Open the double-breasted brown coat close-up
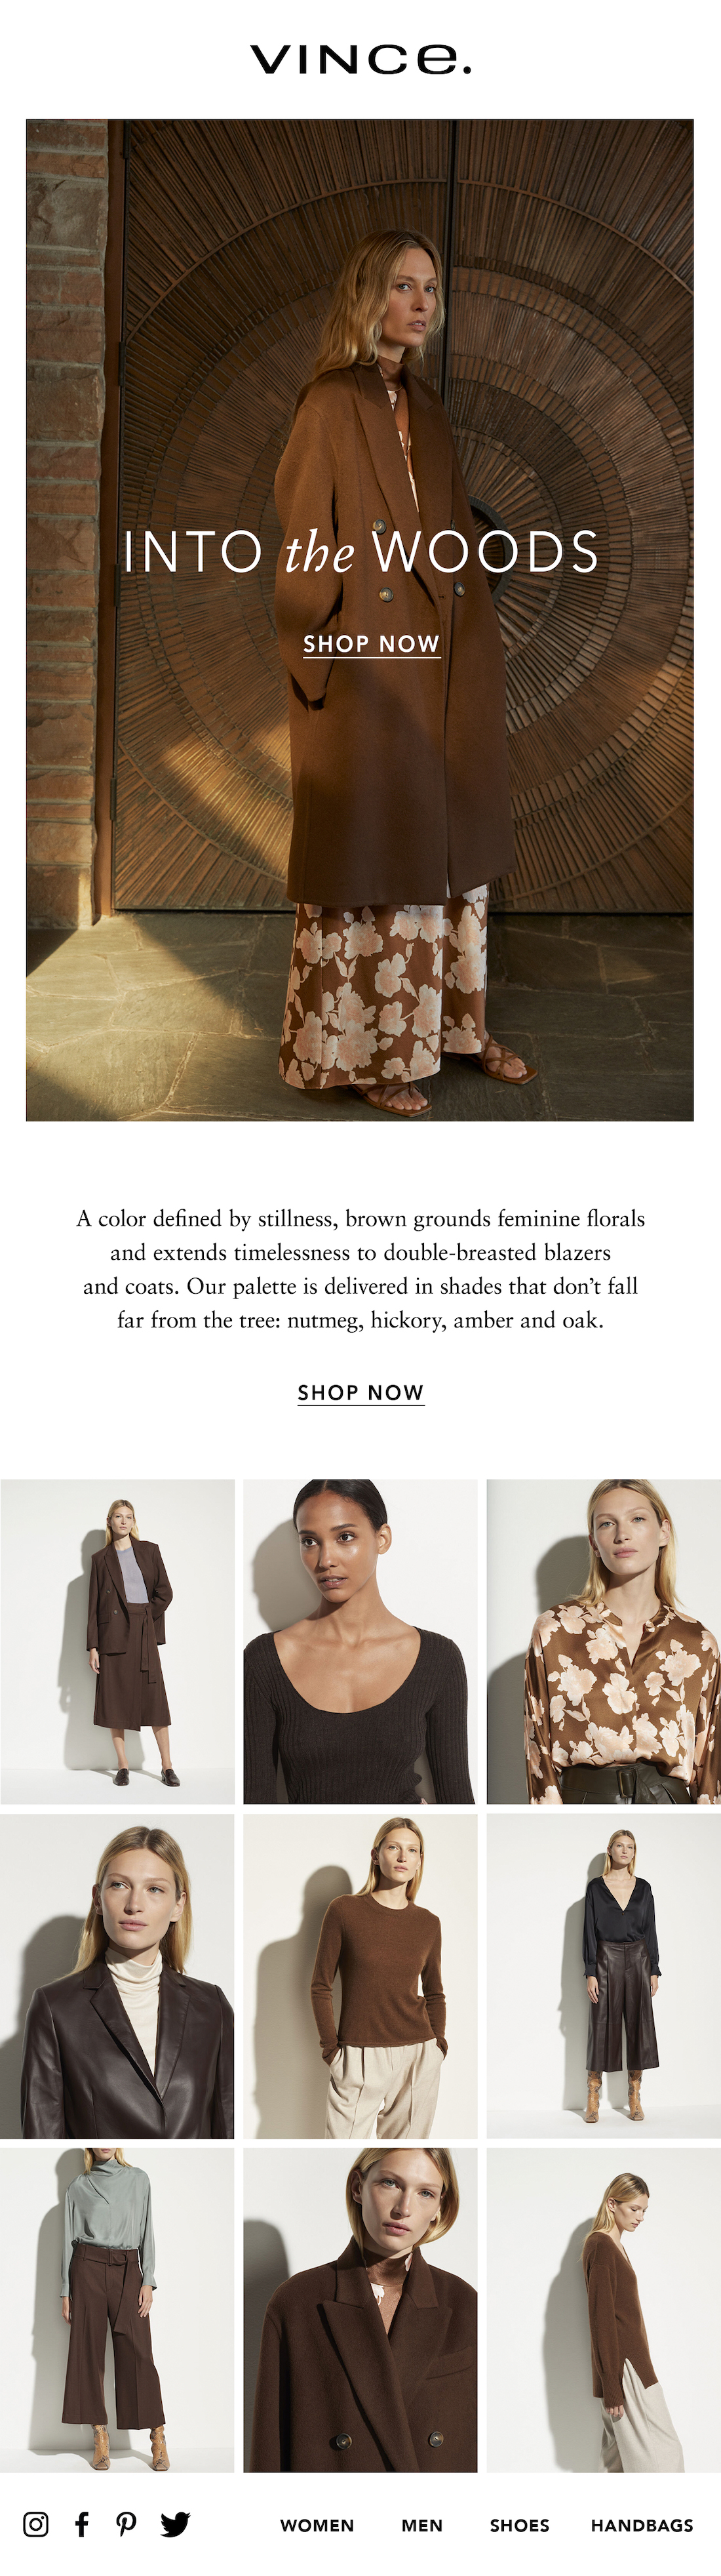The image size is (721, 2576). click(x=360, y=2310)
